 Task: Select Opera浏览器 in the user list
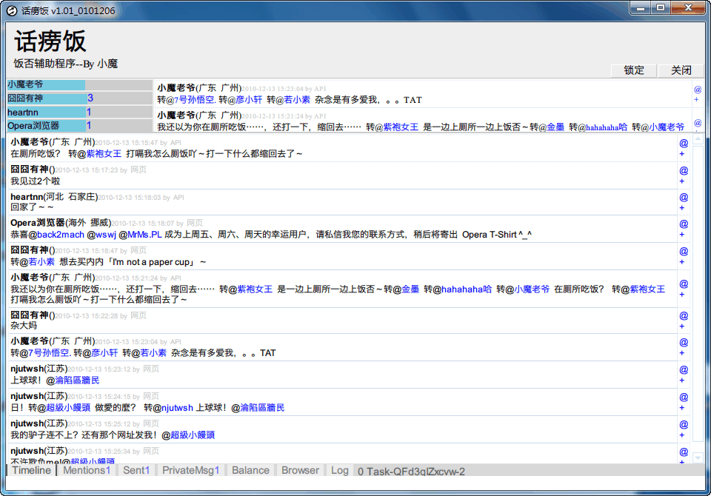click(x=46, y=126)
